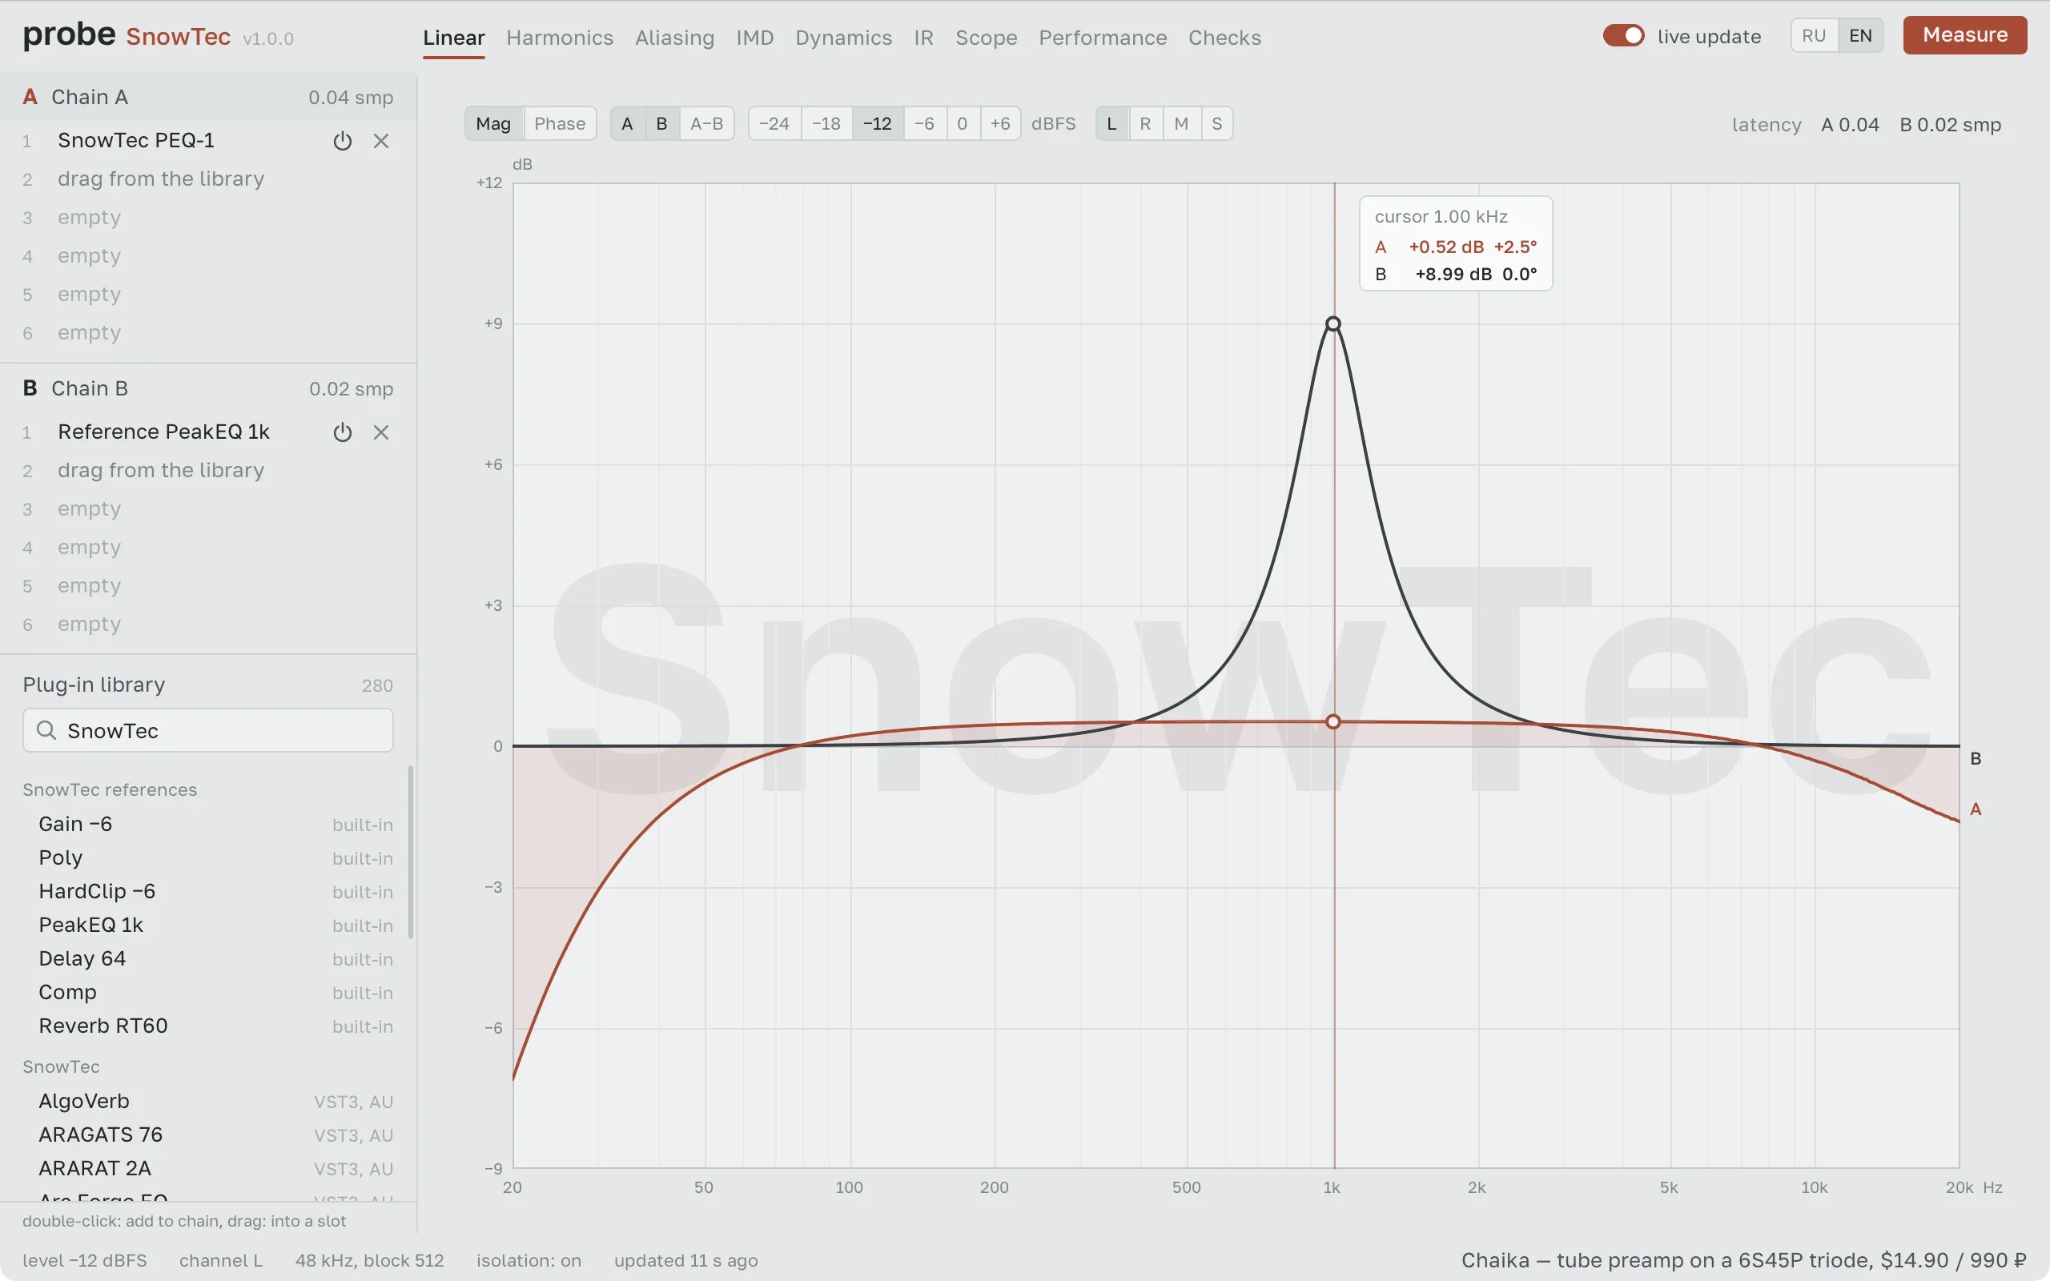
Task: Remove SnowTec PEQ-1 from Chain A
Action: pos(381,141)
